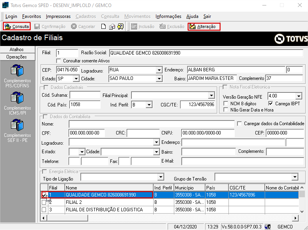Click the CGC/TE input field
The height and width of the screenshot is (230, 308).
click(x=197, y=104)
